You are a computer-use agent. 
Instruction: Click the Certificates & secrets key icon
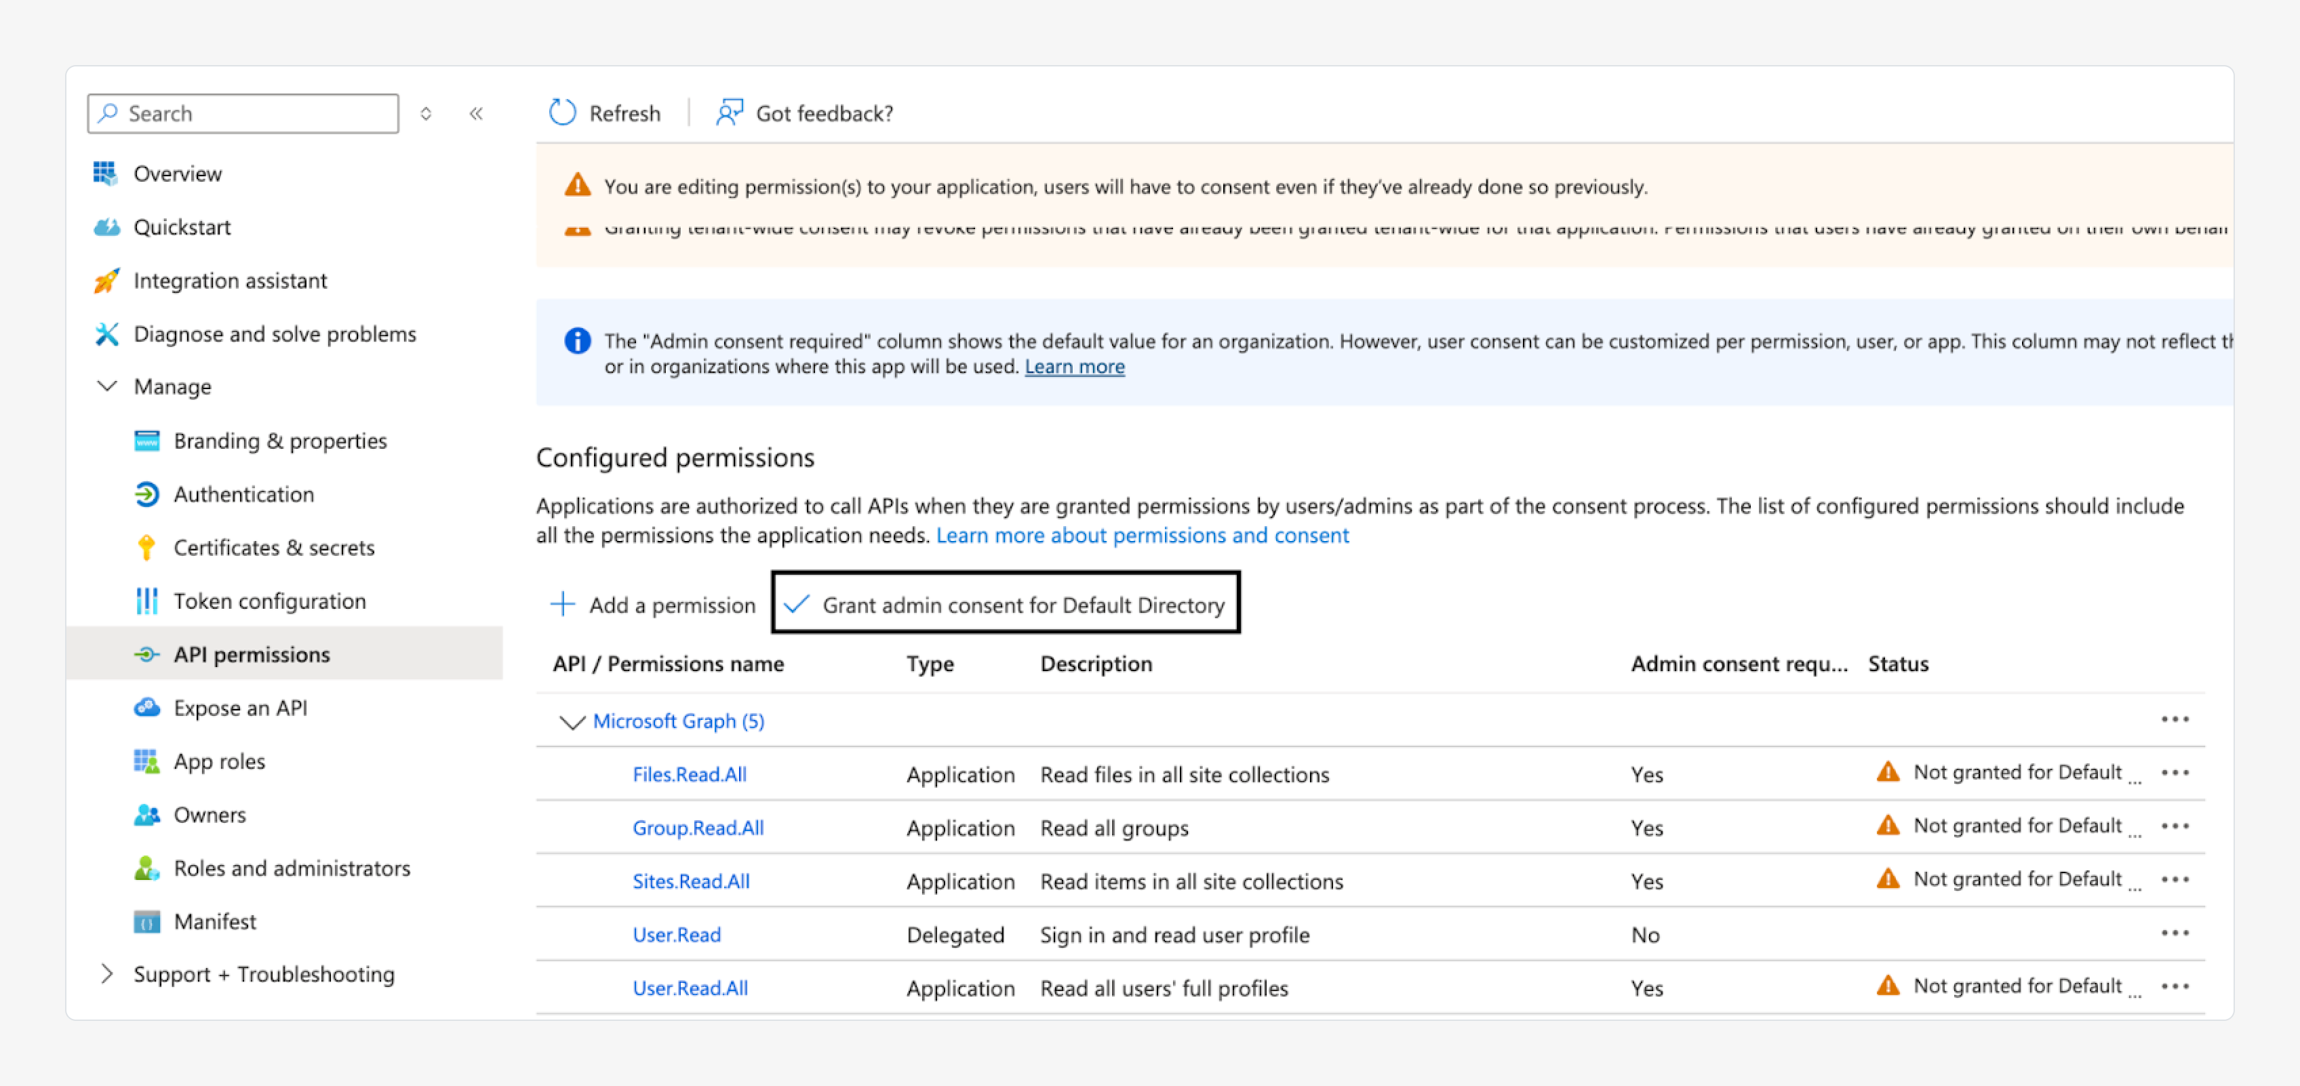[x=146, y=547]
